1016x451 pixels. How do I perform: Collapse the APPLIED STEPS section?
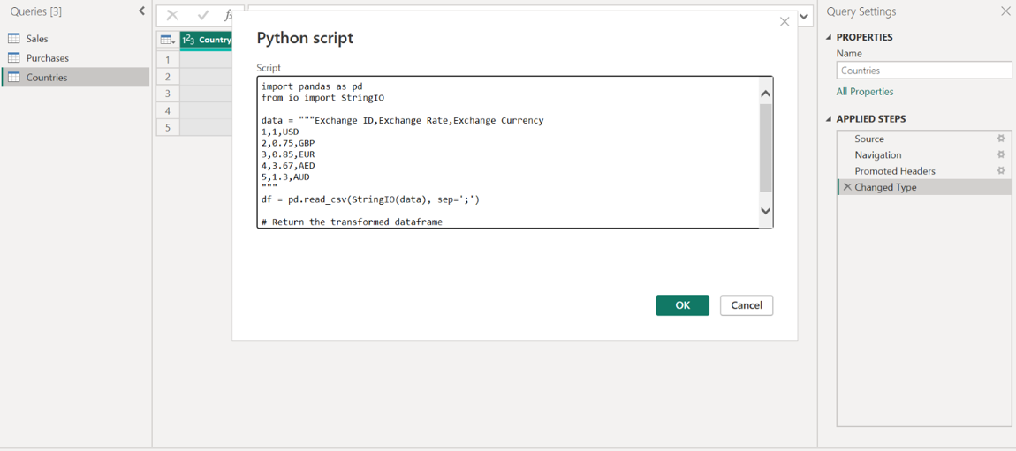point(829,119)
